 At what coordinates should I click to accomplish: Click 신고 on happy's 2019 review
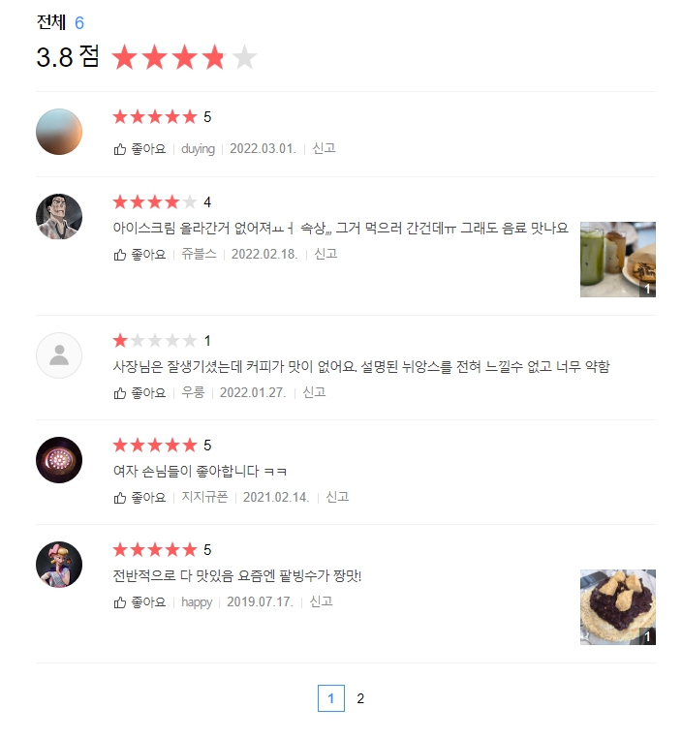(321, 601)
